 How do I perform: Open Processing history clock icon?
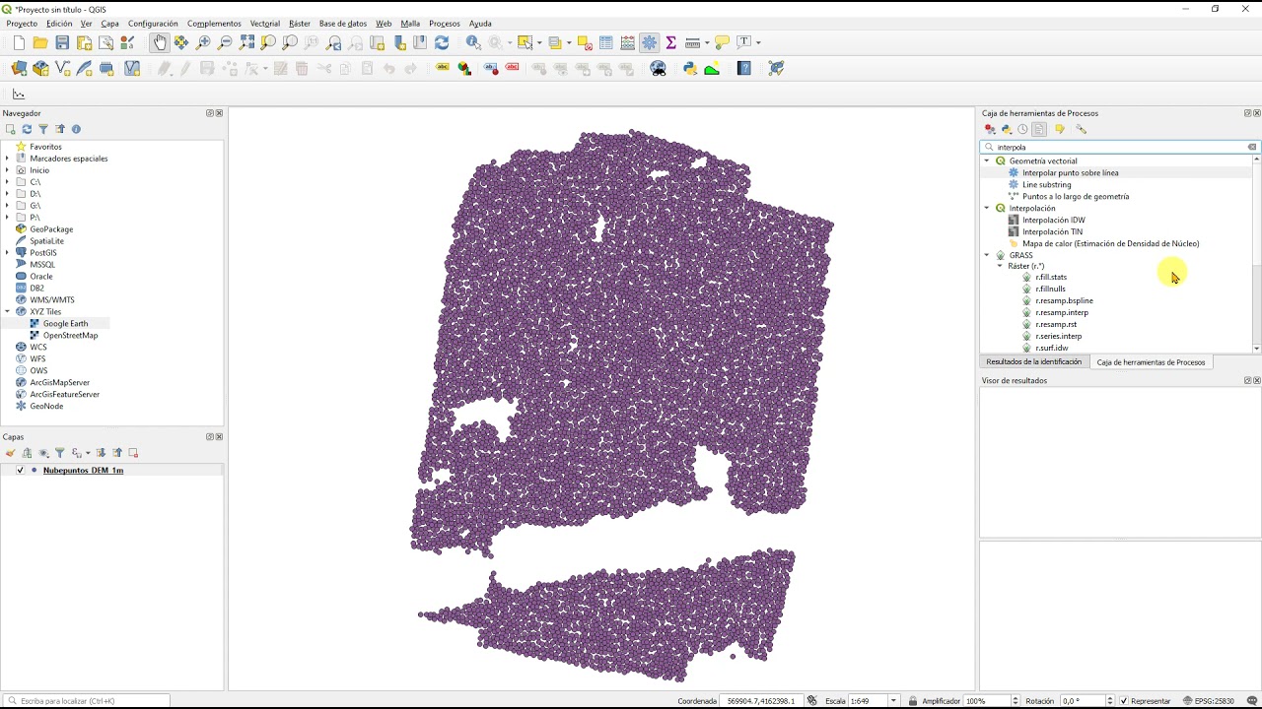pyautogui.click(x=1022, y=129)
